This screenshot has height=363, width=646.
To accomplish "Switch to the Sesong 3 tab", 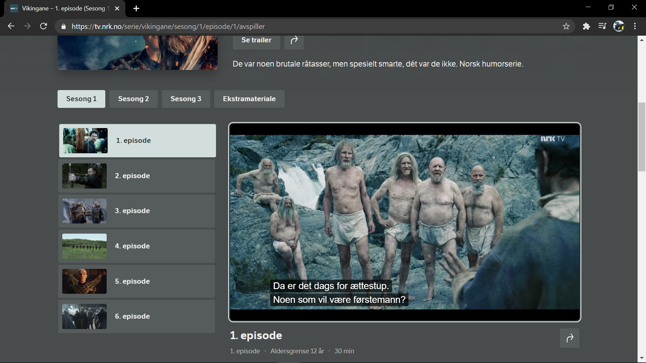I will pyautogui.click(x=186, y=99).
